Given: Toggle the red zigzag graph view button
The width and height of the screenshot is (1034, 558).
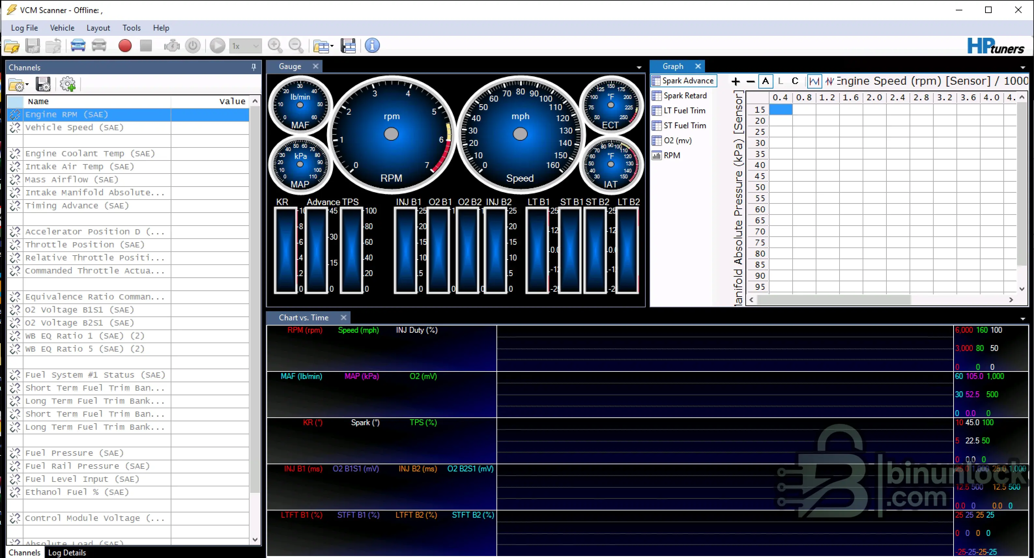Looking at the screenshot, I should click(x=829, y=81).
